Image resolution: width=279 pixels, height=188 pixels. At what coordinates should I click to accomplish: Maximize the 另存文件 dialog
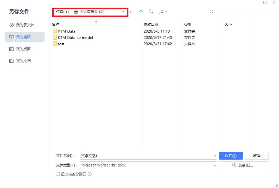265,2
